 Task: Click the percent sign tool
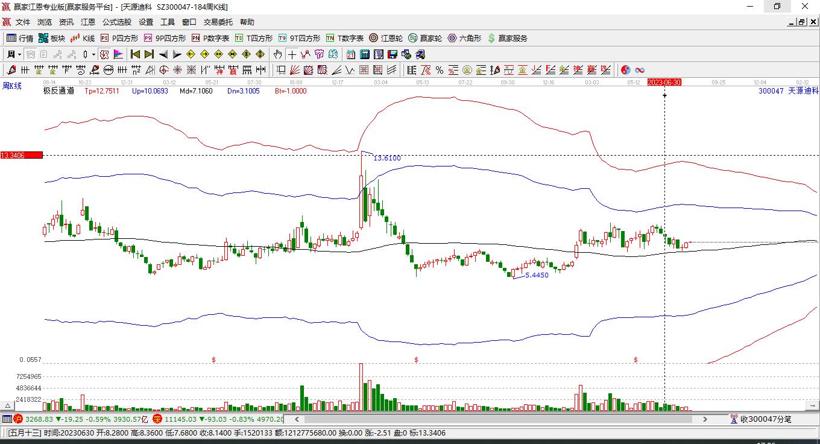tap(440, 70)
